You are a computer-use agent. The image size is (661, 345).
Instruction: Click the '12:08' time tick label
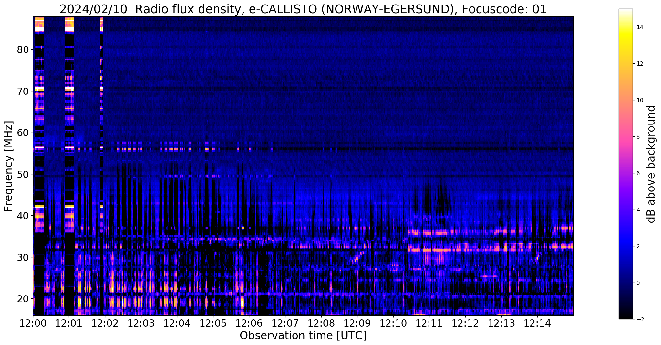click(321, 323)
